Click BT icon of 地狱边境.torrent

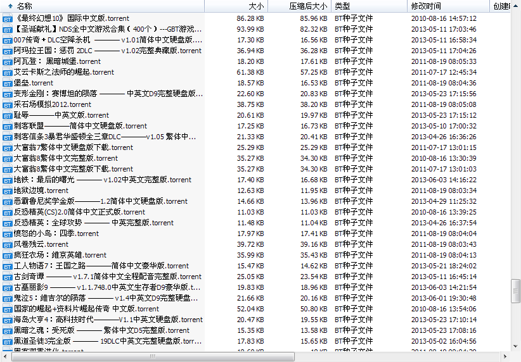point(8,191)
